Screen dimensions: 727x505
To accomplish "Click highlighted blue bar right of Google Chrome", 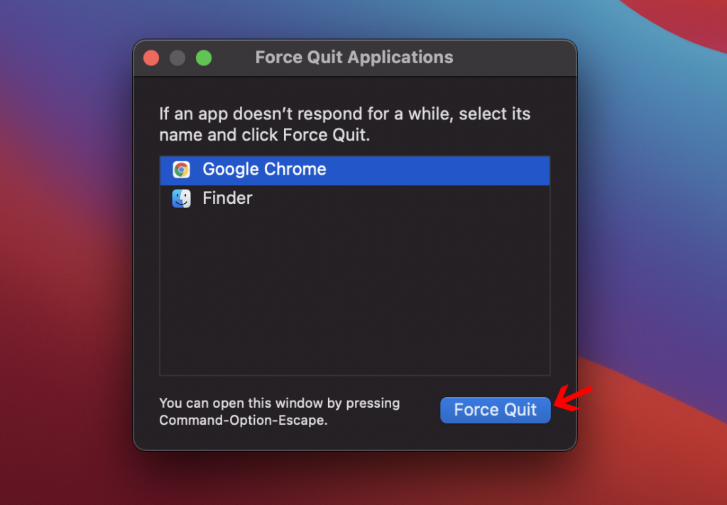I will coord(440,170).
